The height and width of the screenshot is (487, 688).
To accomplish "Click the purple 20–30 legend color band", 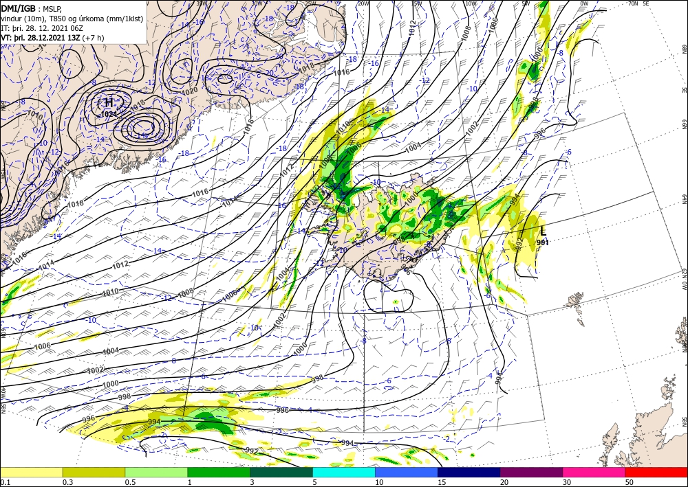I will 531,472.
